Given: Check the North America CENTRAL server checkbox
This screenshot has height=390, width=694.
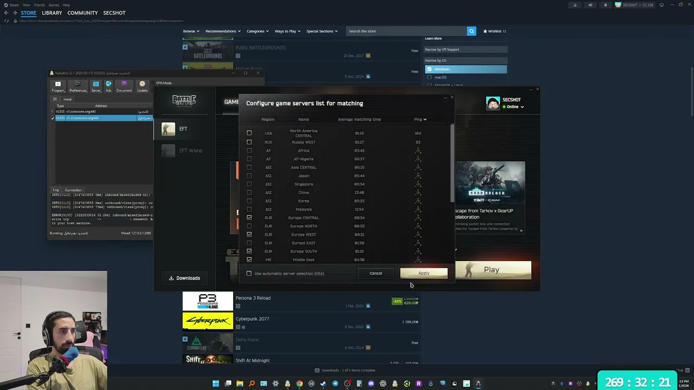Looking at the screenshot, I should pyautogui.click(x=249, y=133).
